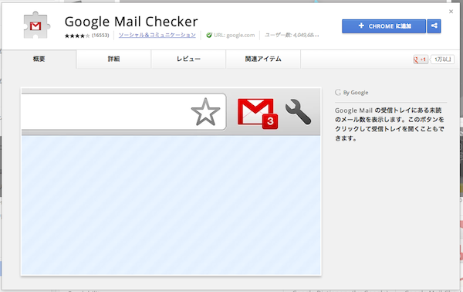Click the extension description paragraph

click(390, 124)
